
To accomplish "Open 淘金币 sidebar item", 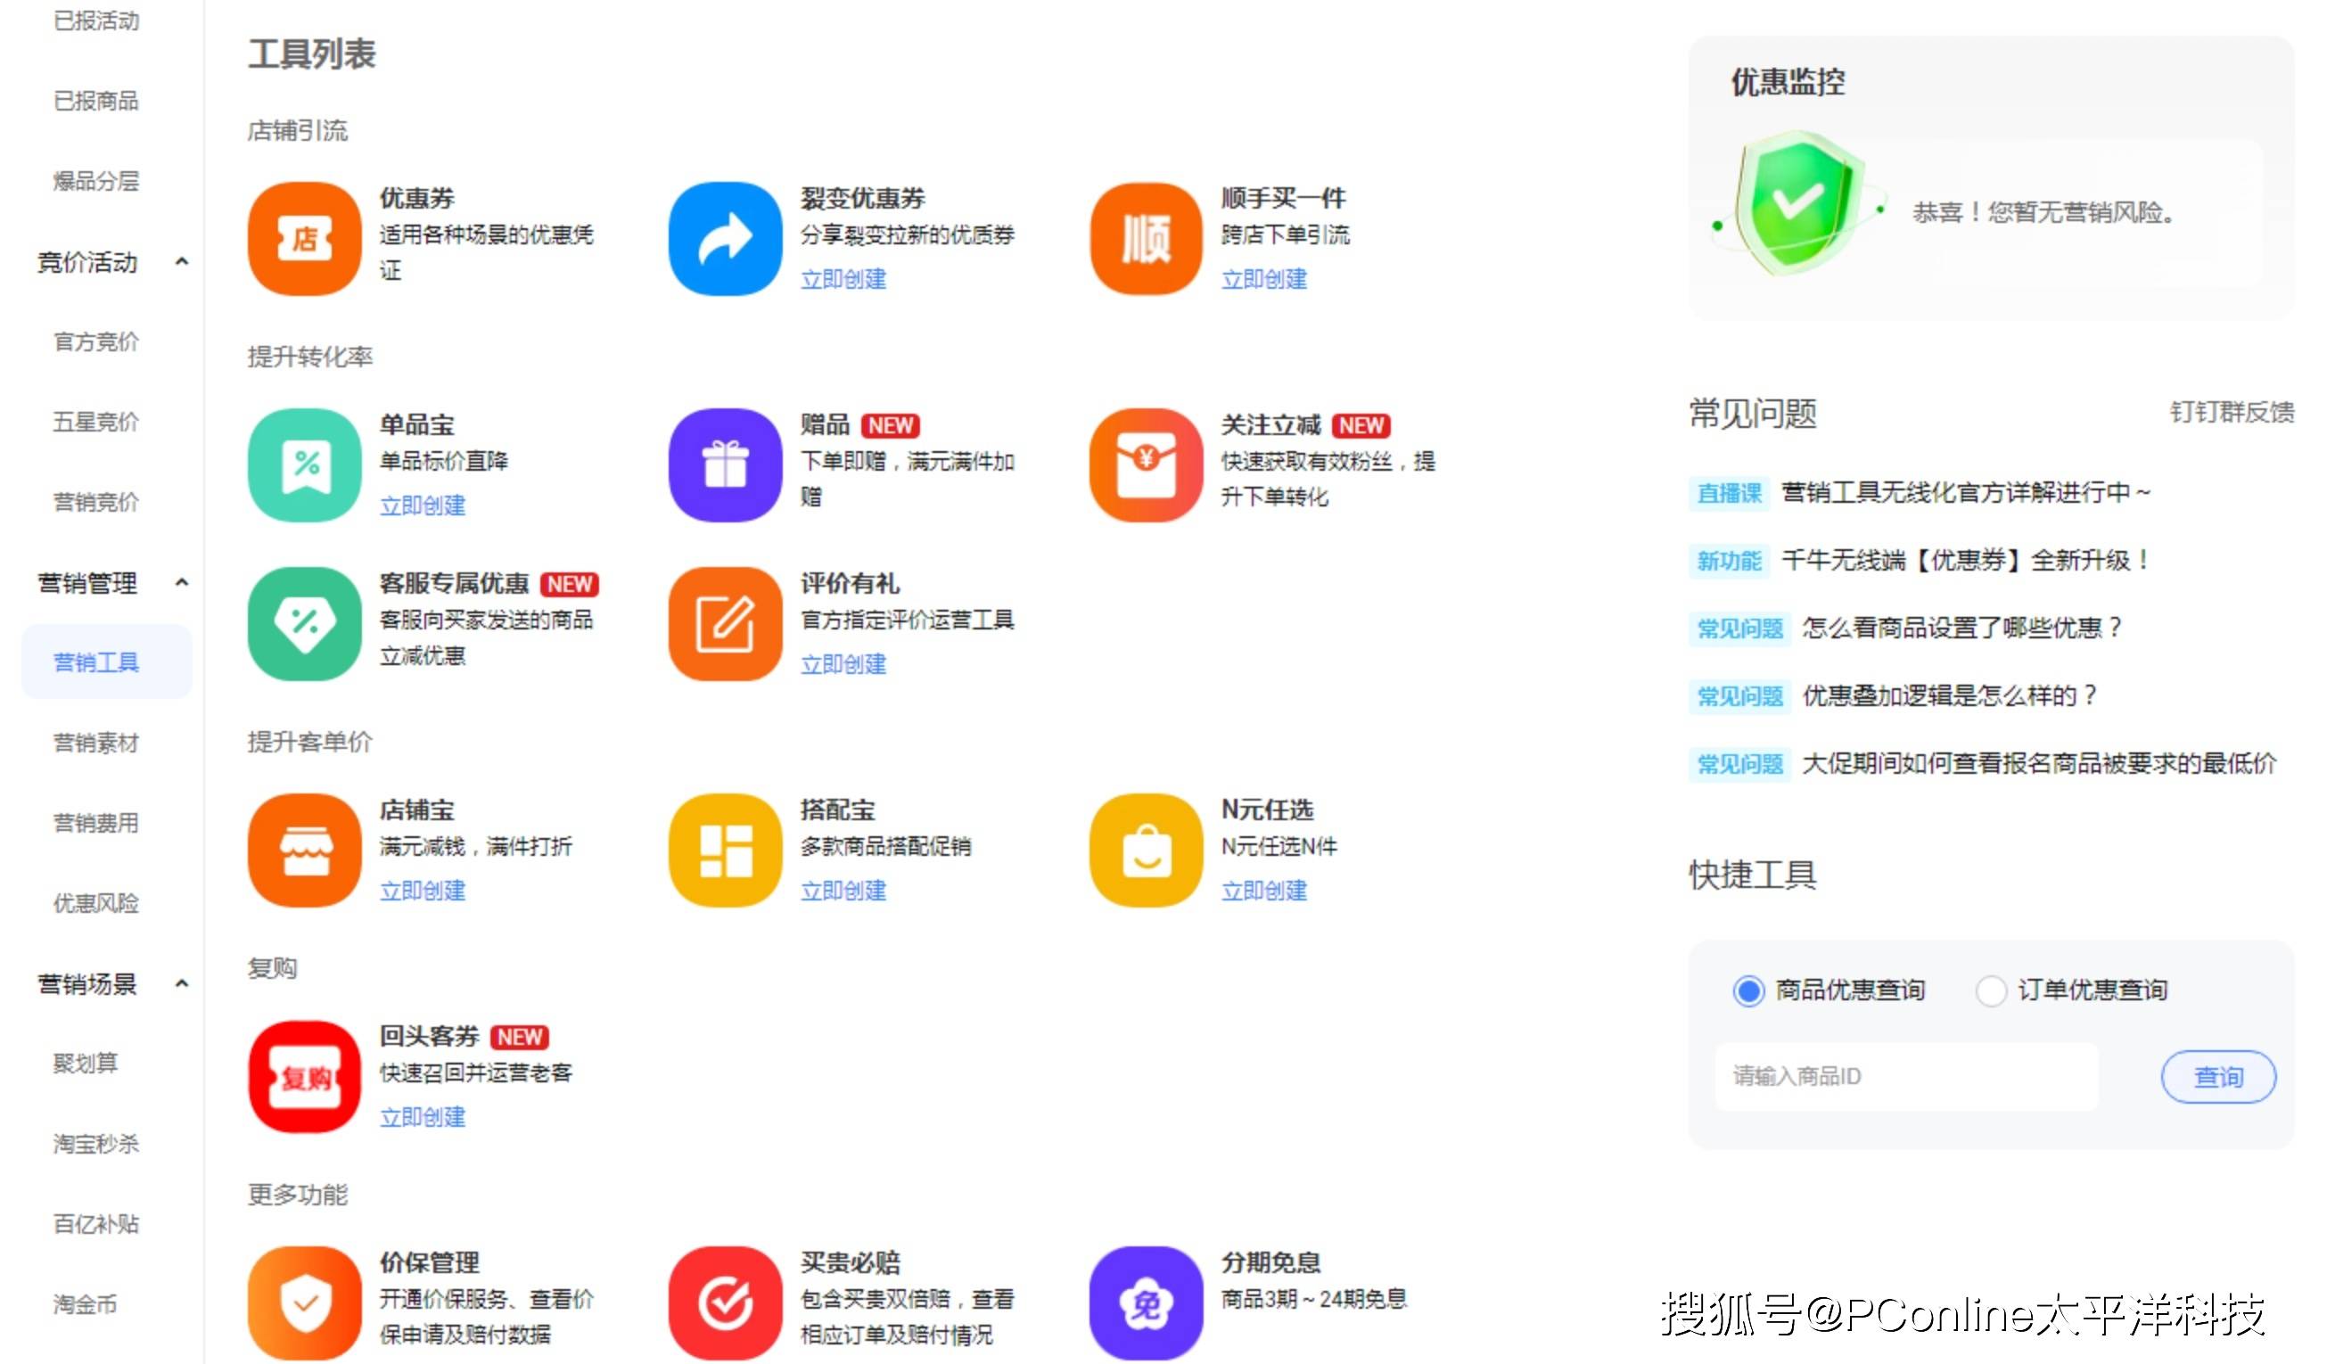I will [85, 1305].
